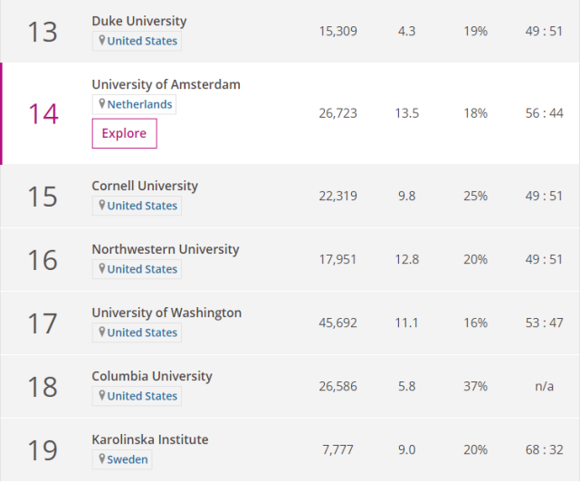
Task: Open the Northwestern University link
Action: (x=166, y=249)
